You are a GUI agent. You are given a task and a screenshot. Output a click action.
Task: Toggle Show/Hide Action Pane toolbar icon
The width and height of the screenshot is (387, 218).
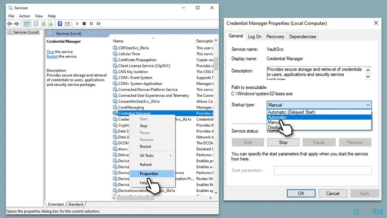(x=67, y=24)
